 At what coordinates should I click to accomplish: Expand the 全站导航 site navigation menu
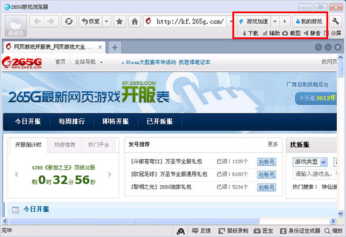[88, 62]
